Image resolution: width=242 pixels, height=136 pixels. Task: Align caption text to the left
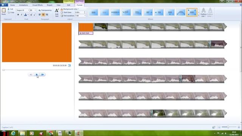[x=40, y=15]
